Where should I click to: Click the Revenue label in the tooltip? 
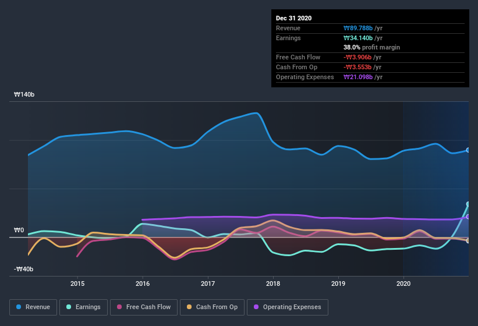288,28
